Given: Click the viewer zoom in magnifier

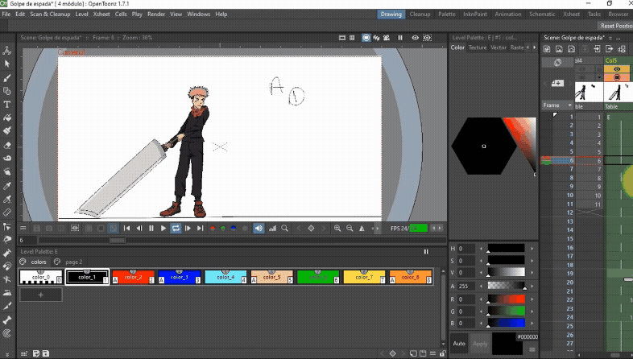Looking at the screenshot, I should [337, 229].
